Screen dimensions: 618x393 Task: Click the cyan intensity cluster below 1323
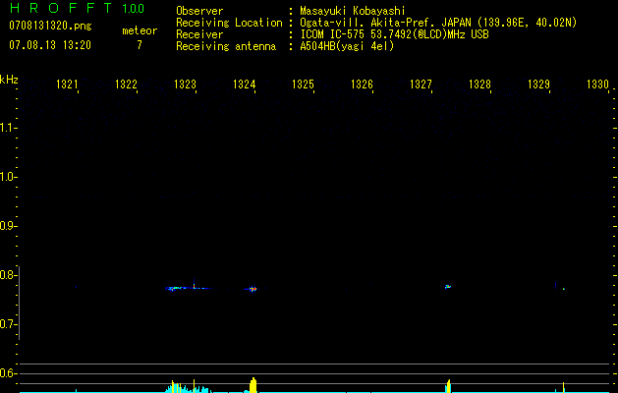coord(188,387)
